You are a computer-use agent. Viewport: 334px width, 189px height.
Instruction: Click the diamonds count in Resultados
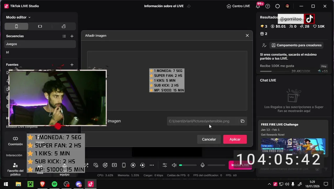point(264,26)
